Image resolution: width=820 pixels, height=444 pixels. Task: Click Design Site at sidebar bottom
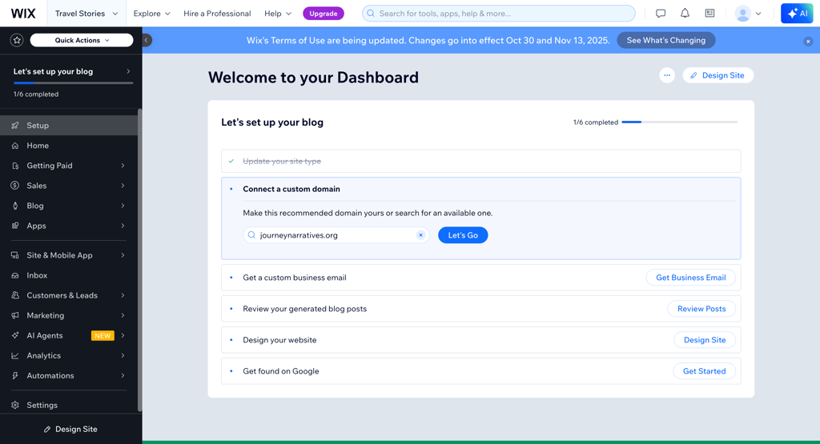(70, 430)
